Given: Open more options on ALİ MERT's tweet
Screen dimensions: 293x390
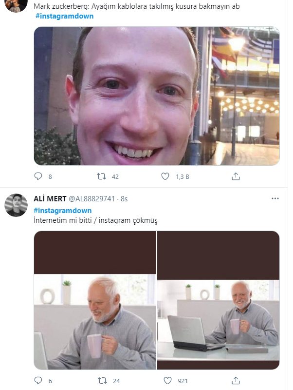Looking at the screenshot, I should [275, 198].
